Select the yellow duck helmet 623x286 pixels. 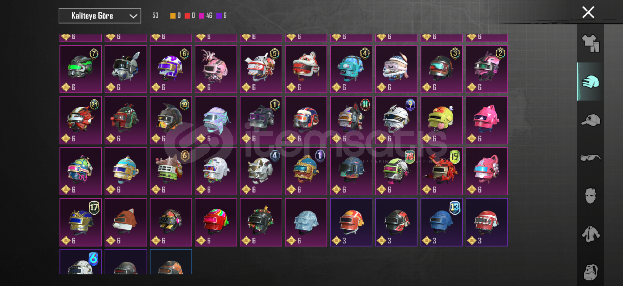[x=441, y=120]
